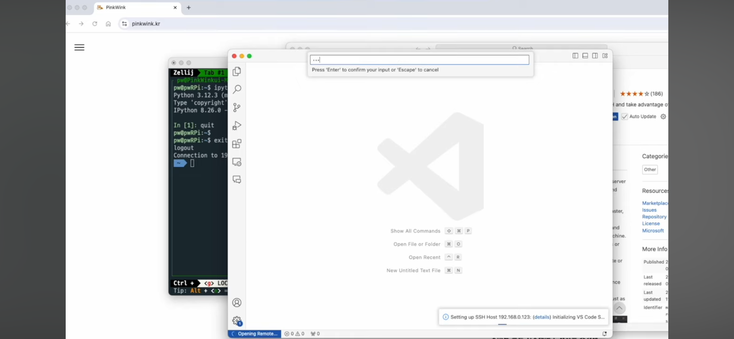The image size is (734, 339).
Task: Click the details link in SSH notification
Action: click(542, 317)
